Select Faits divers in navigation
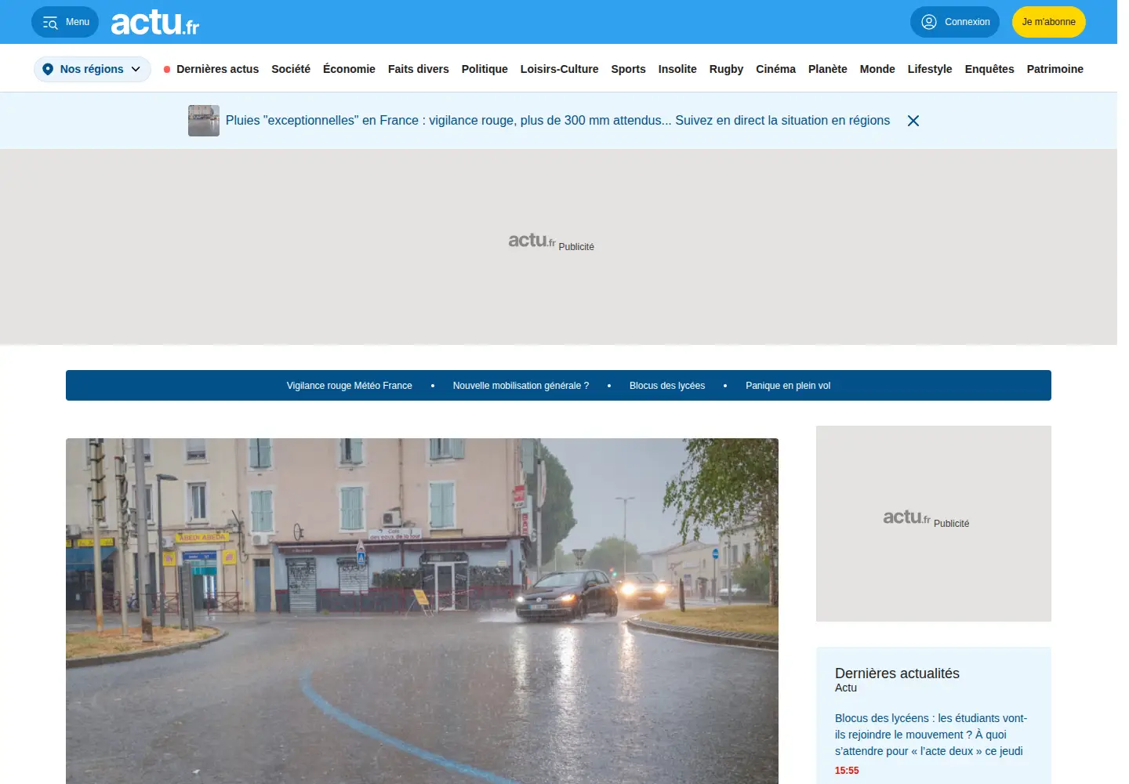This screenshot has height=784, width=1129. [419, 69]
